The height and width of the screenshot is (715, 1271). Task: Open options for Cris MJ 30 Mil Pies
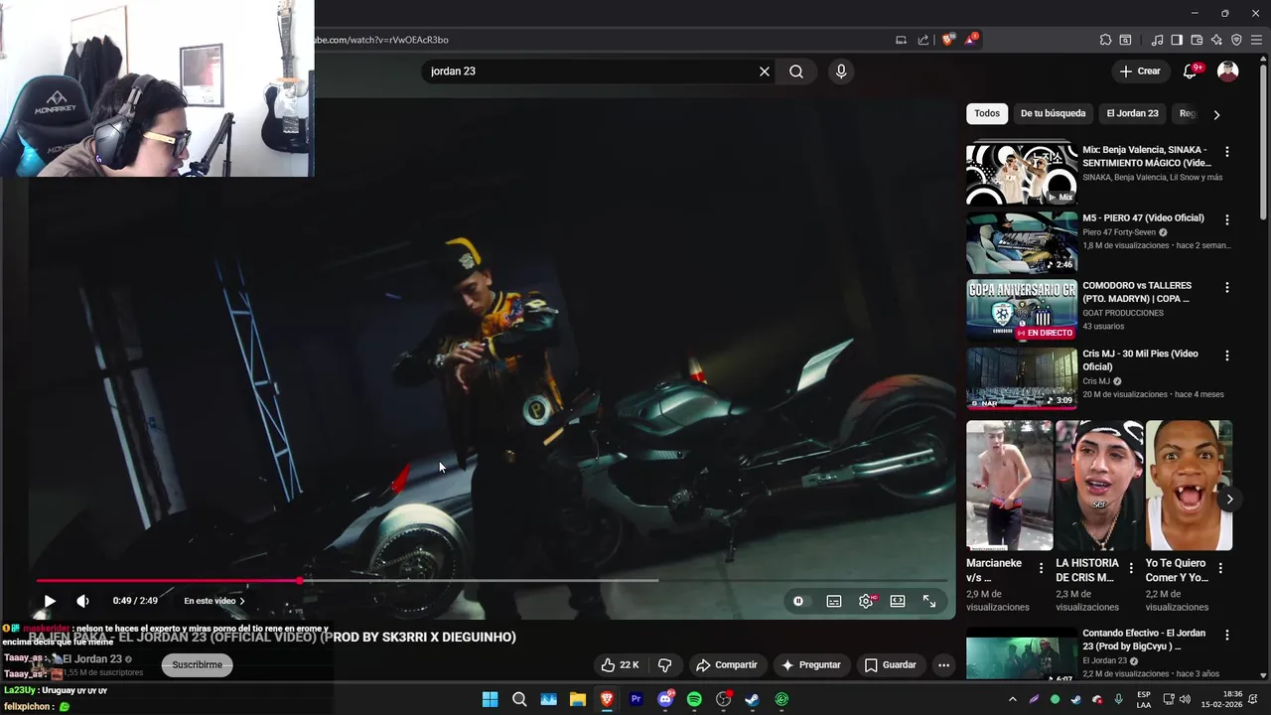1227,355
